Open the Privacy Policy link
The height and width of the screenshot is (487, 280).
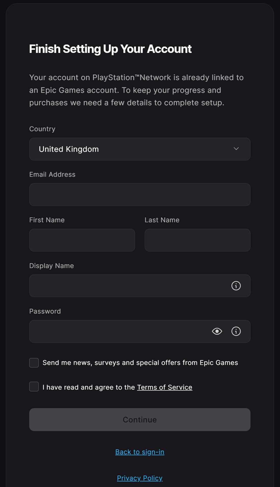click(x=140, y=478)
